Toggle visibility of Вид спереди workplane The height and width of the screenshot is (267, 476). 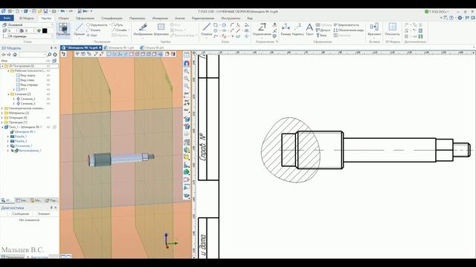coord(48,85)
